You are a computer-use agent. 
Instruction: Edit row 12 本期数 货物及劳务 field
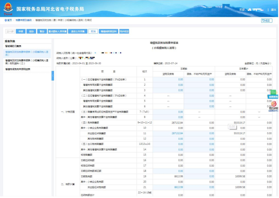point(169,139)
